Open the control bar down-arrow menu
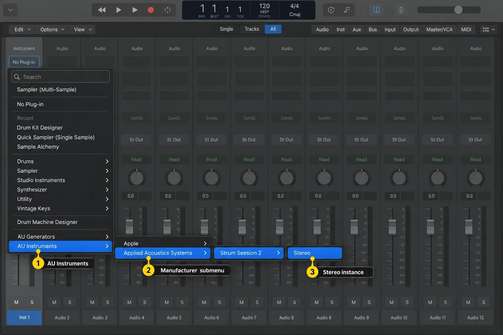Image resolution: width=503 pixels, height=335 pixels. point(10,10)
